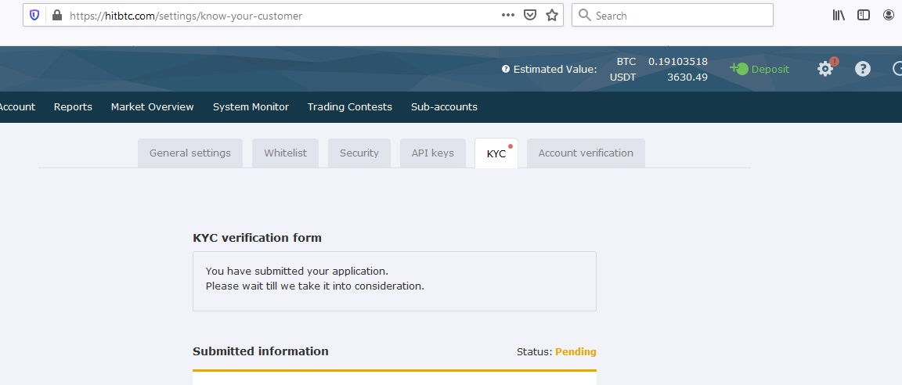The width and height of the screenshot is (902, 385).
Task: Toggle the sidebar view icon
Action: coord(864,16)
